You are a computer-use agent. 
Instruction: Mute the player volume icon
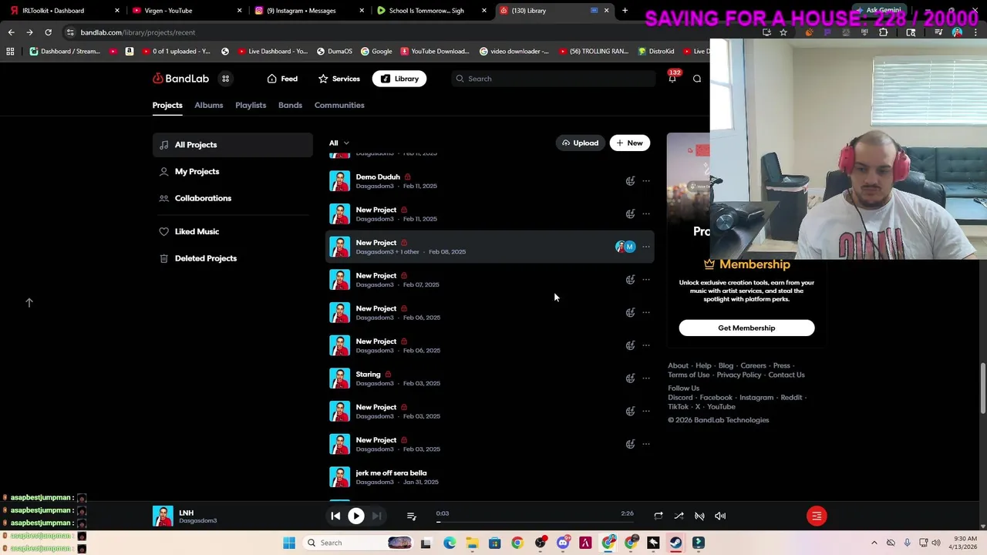(720, 516)
